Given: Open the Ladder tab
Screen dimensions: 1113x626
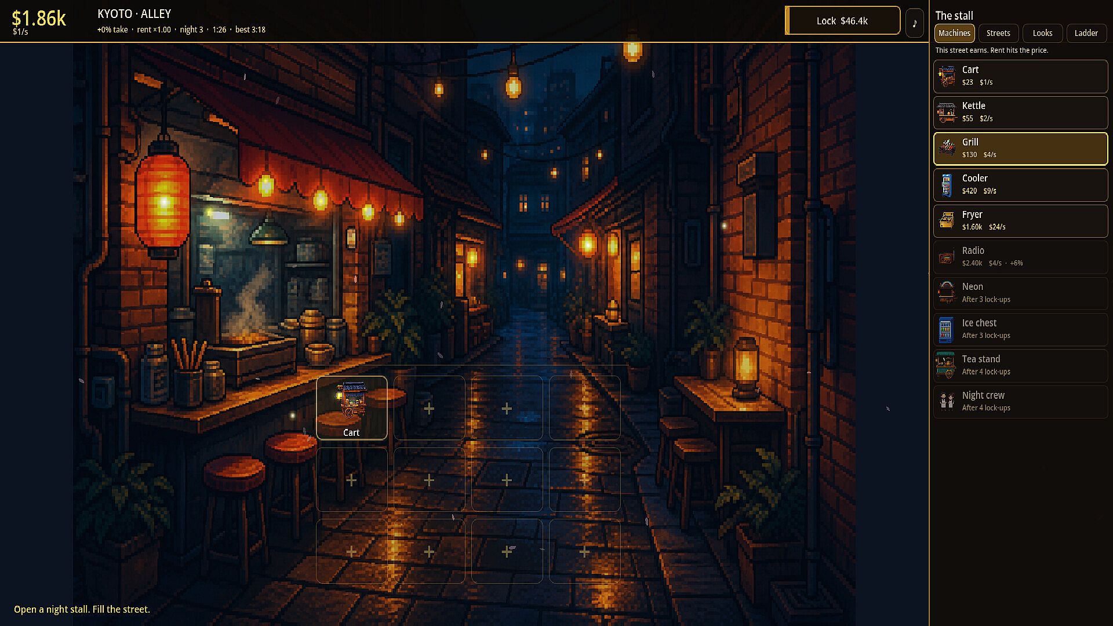Looking at the screenshot, I should point(1086,33).
